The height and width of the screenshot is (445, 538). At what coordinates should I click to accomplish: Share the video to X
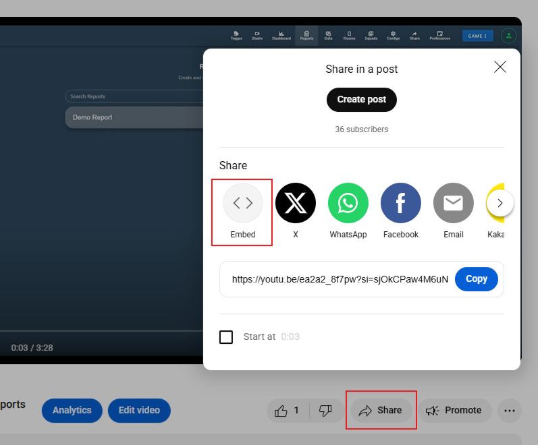point(295,203)
